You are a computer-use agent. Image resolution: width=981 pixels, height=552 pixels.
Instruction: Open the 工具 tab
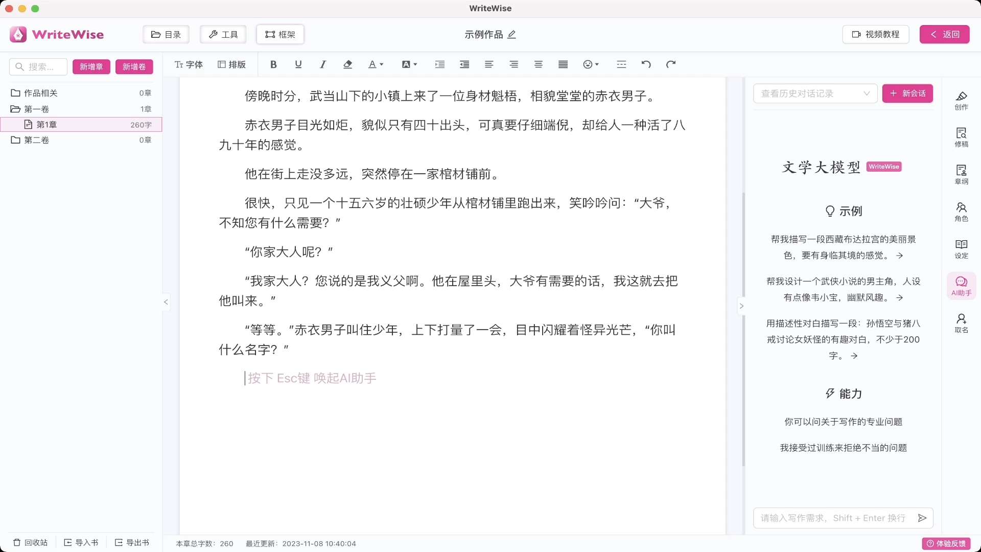point(223,34)
